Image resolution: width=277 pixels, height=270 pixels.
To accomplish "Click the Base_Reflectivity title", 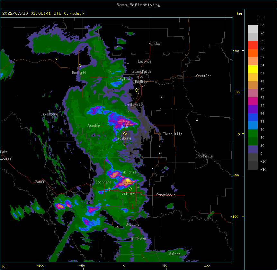I will point(138,5).
